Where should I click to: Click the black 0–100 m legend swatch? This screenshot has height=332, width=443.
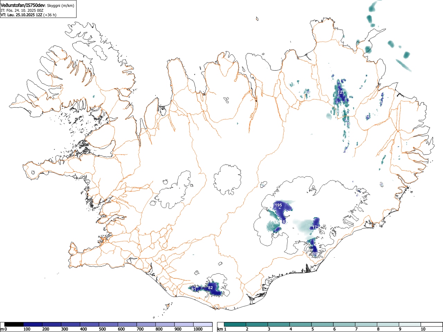(14, 324)
